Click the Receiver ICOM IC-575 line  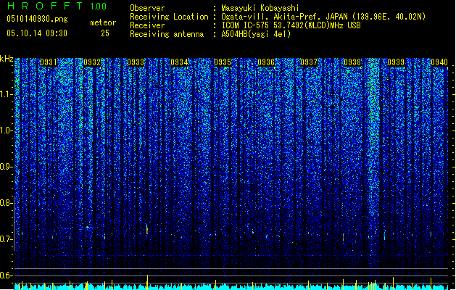[291, 25]
